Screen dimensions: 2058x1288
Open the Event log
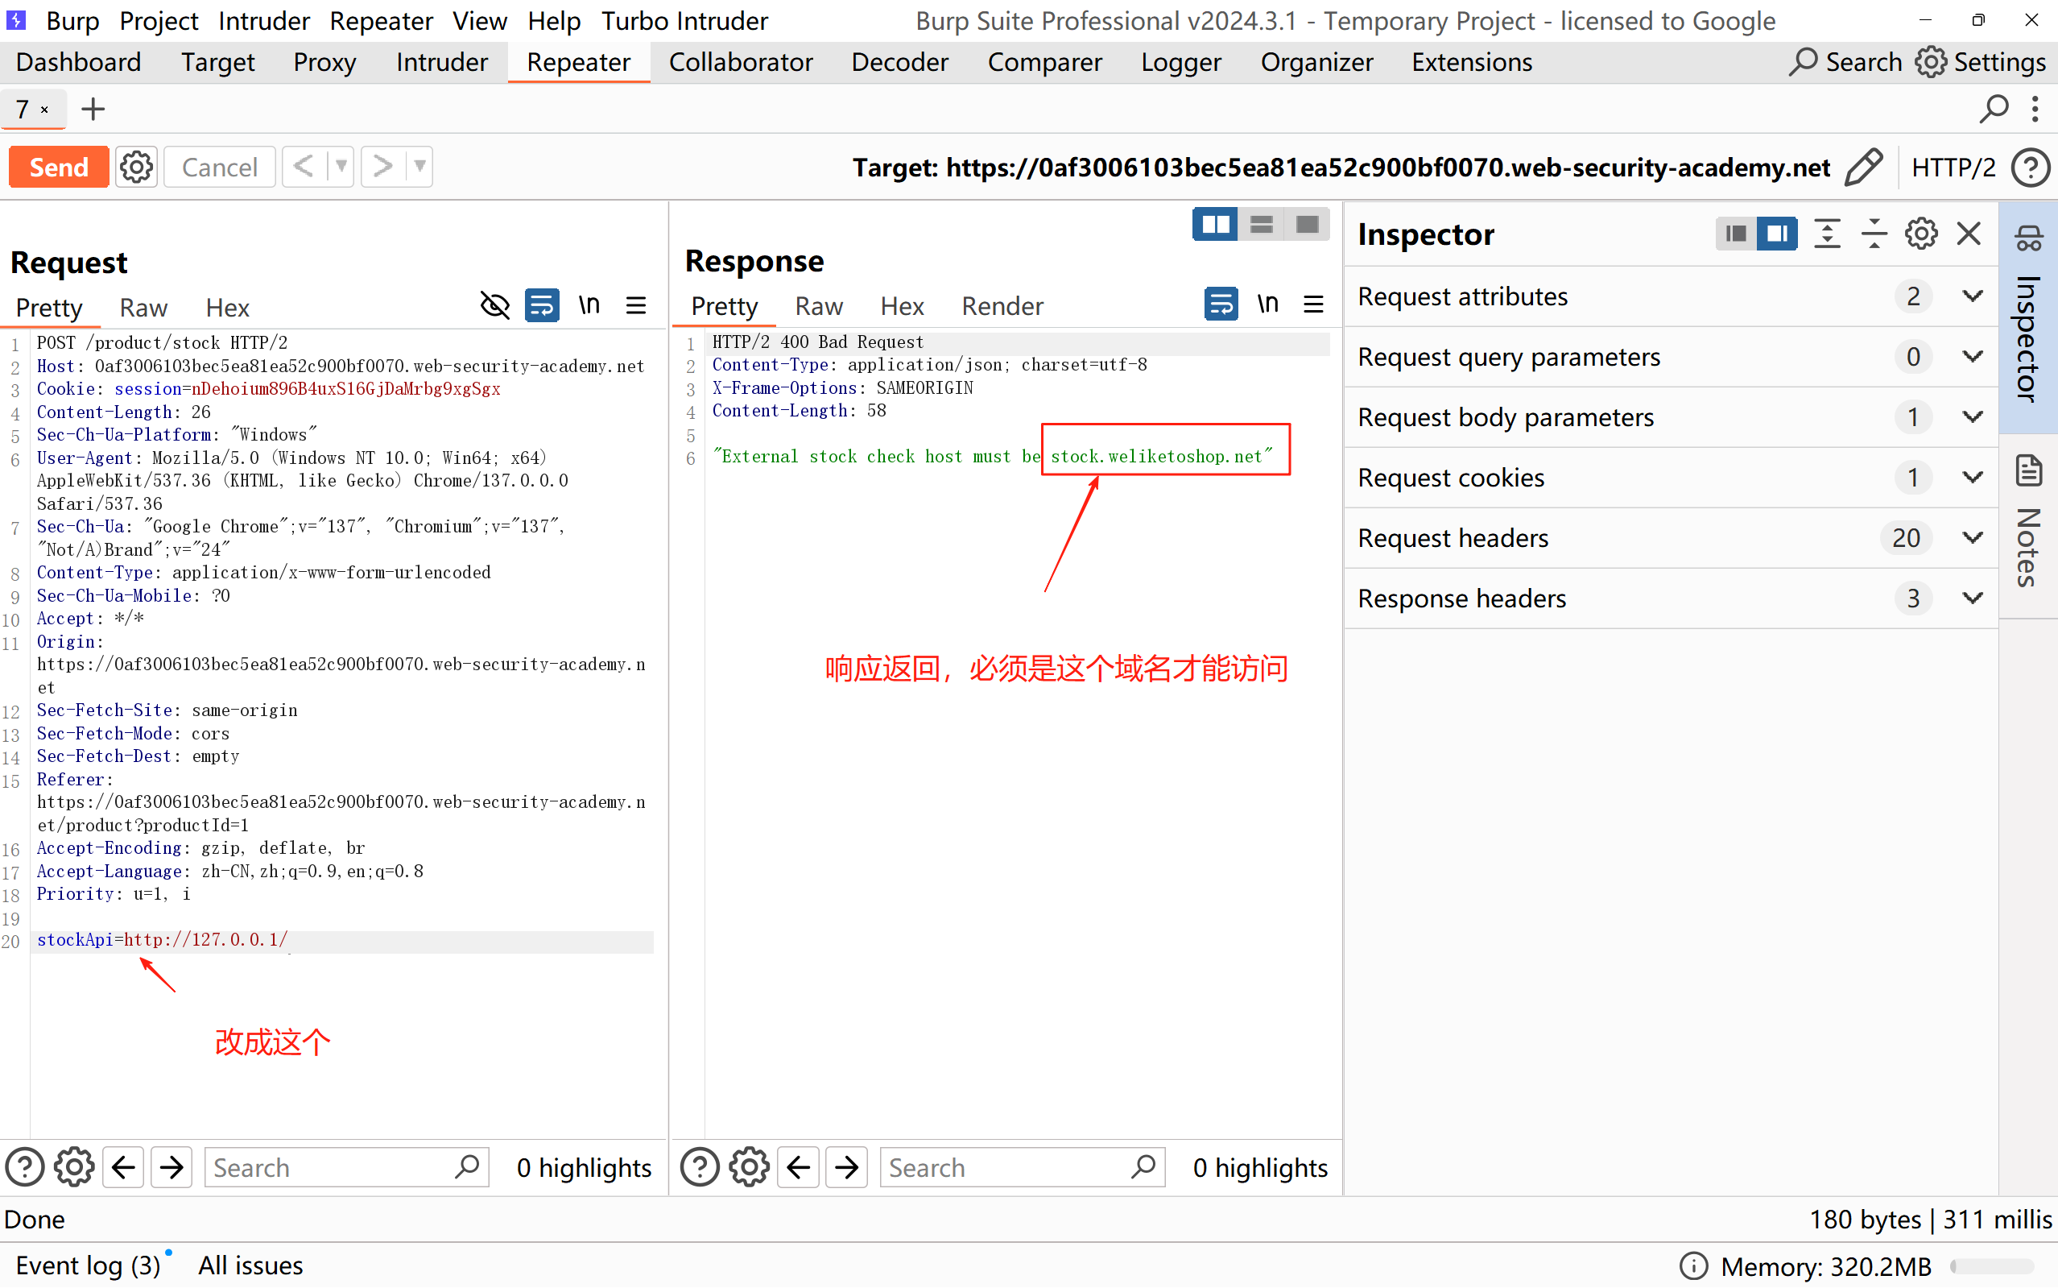coord(88,1265)
